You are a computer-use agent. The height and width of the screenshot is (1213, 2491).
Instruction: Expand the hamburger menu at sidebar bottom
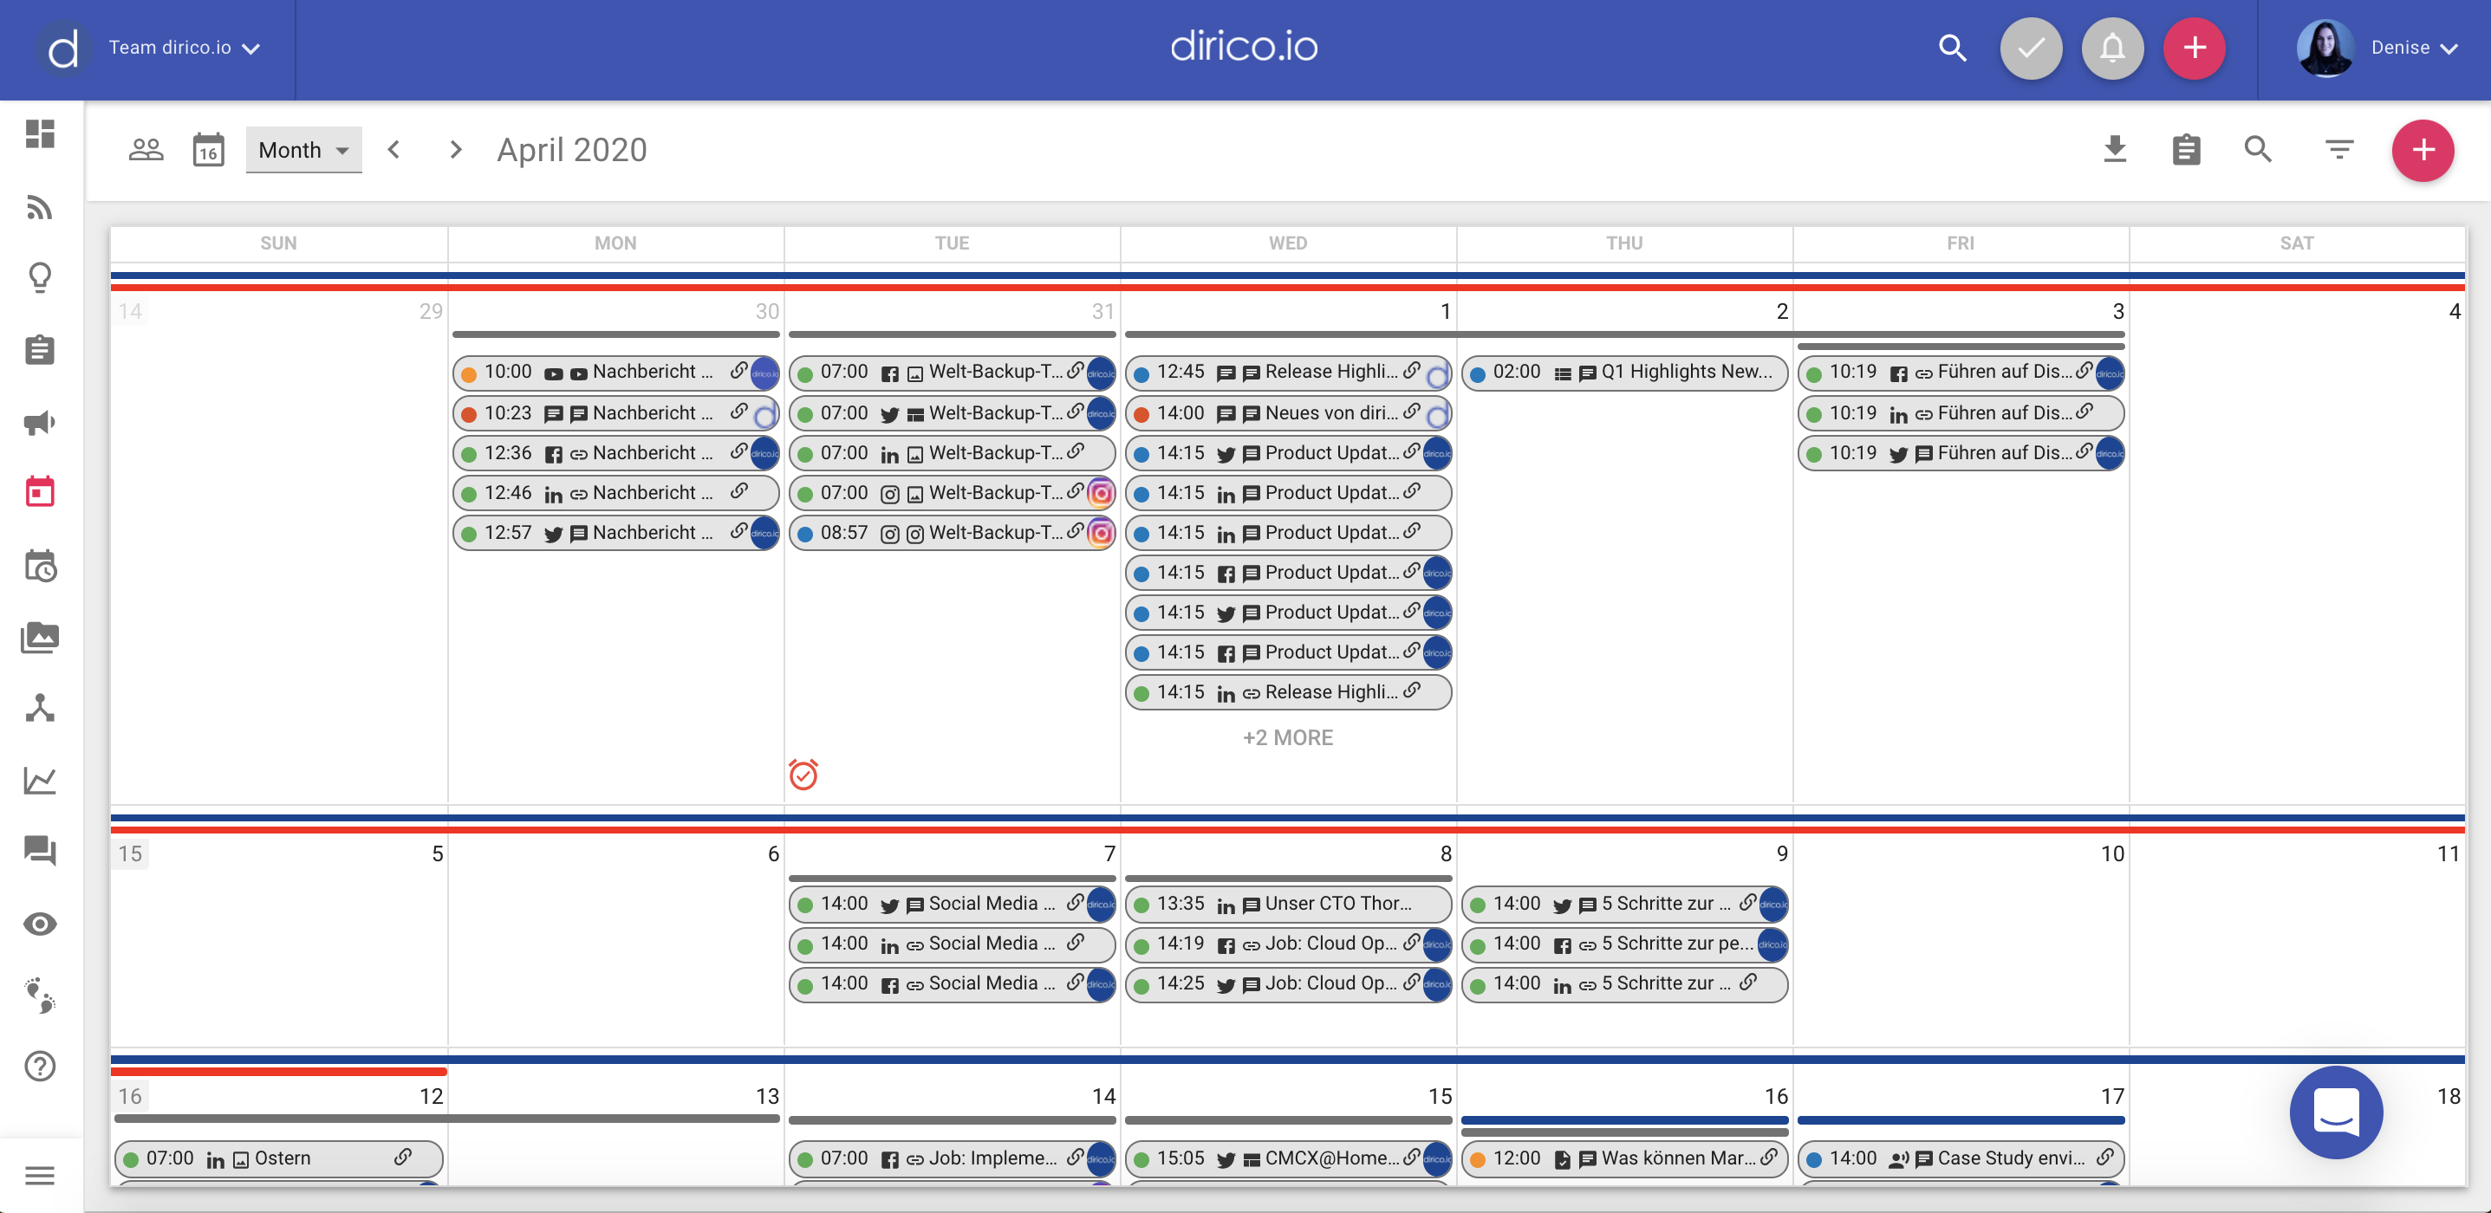(x=40, y=1175)
